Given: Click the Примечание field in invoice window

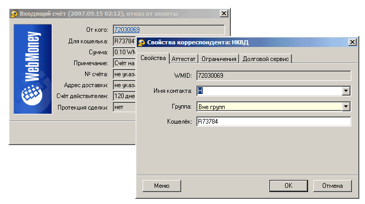Looking at the screenshot, I should coord(124,63).
